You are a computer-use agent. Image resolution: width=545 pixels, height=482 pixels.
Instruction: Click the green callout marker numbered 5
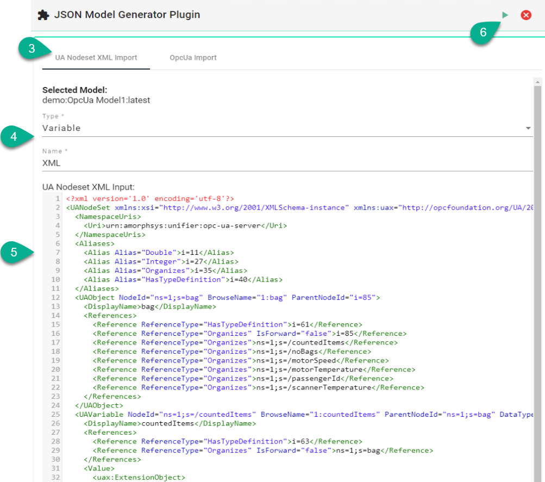point(14,252)
